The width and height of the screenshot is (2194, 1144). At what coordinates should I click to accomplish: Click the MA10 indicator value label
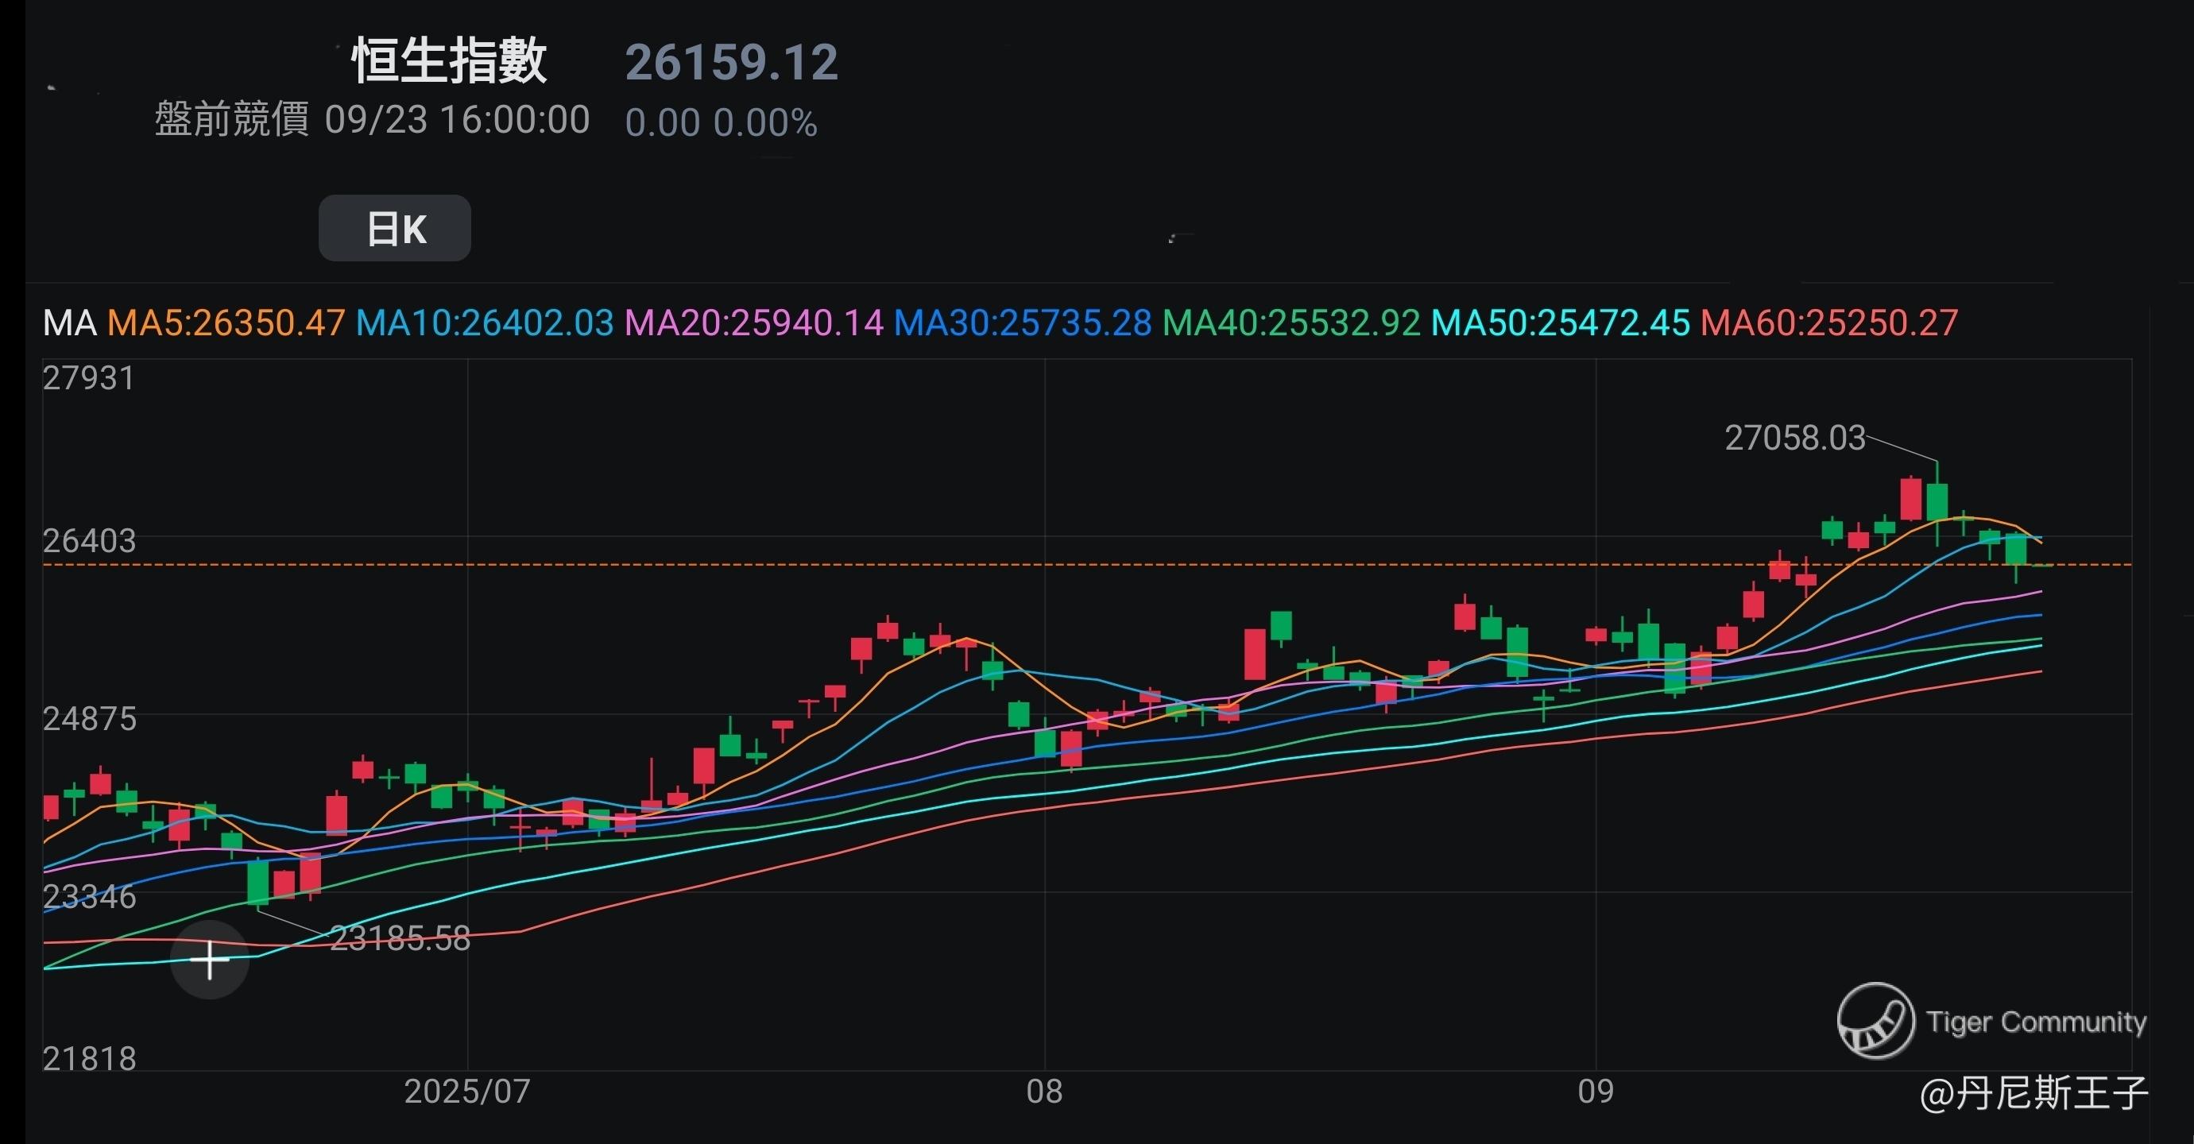[484, 323]
